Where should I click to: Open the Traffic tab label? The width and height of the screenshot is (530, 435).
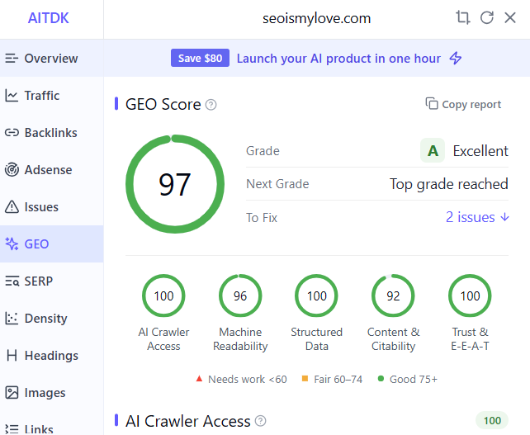[42, 96]
